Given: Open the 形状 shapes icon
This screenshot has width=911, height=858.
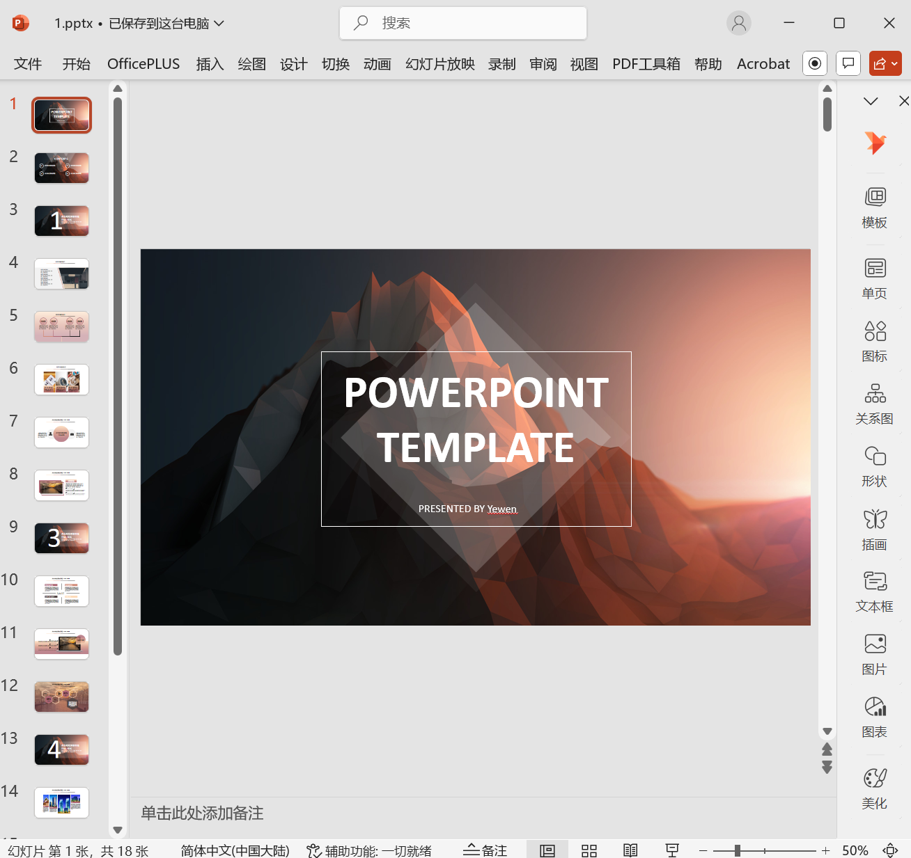Looking at the screenshot, I should 875,456.
